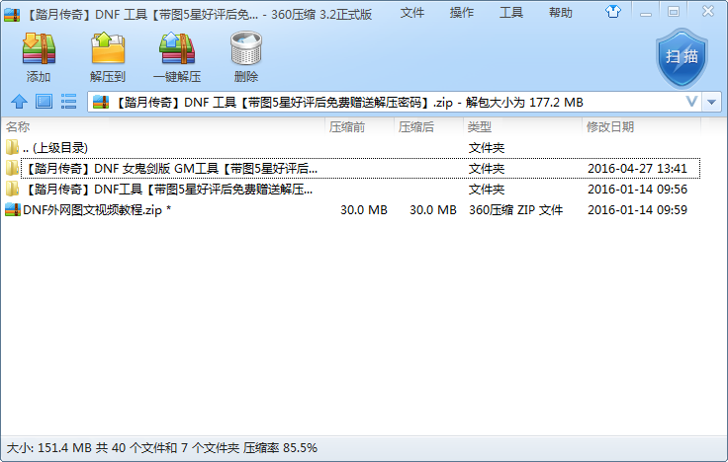The width and height of the screenshot is (728, 462).
Task: Open the 操作 (Operations) menu
Action: coord(462,13)
